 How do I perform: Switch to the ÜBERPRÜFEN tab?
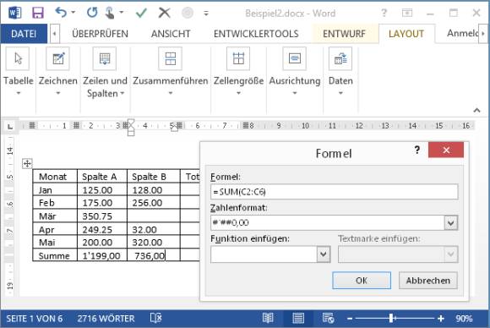[x=100, y=34]
